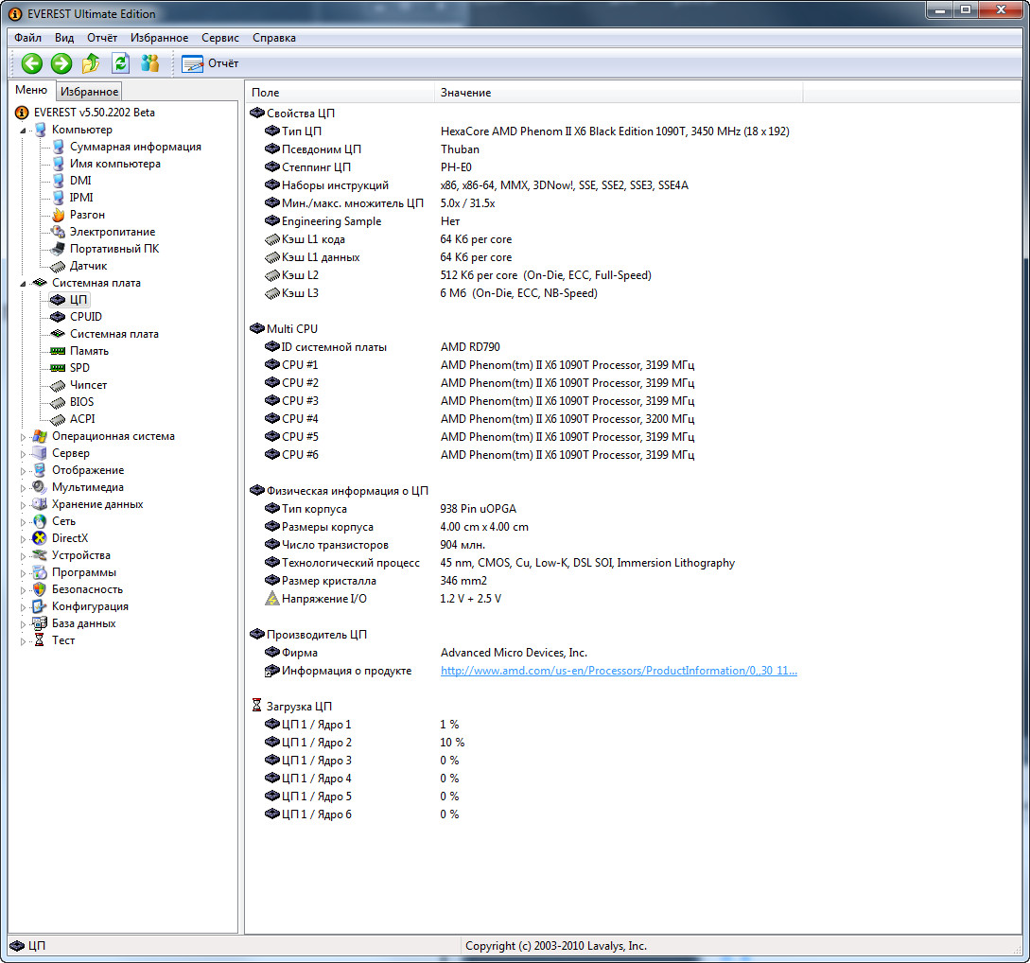Image resolution: width=1030 pixels, height=963 pixels.
Task: Switch to the Меню tab
Action: coord(31,90)
